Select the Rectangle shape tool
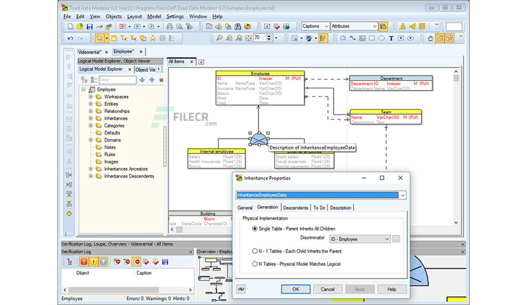The image size is (527, 305). 372,38
